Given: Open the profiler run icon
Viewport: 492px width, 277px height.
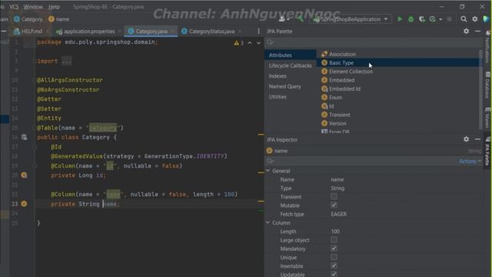Looking at the screenshot, I should (x=433, y=19).
